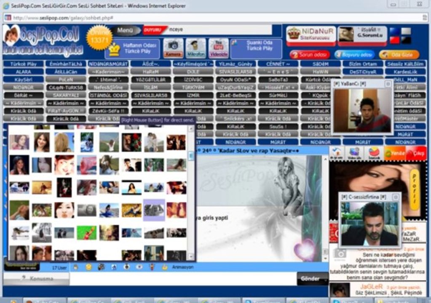The height and width of the screenshot is (303, 431).
Task: Join the KàySèri room
Action: [23, 80]
